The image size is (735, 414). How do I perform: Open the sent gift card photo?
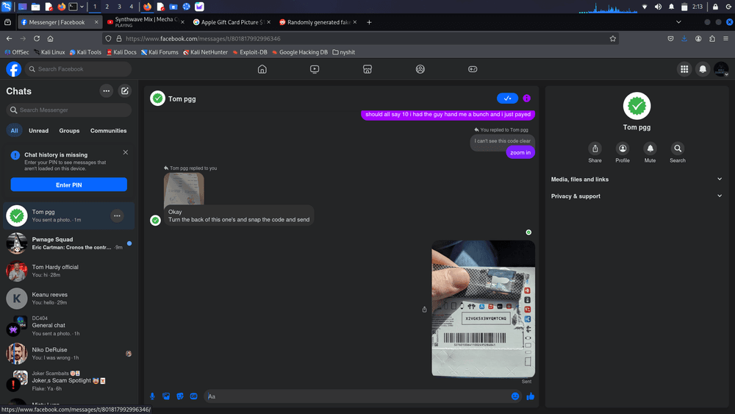[x=483, y=309]
